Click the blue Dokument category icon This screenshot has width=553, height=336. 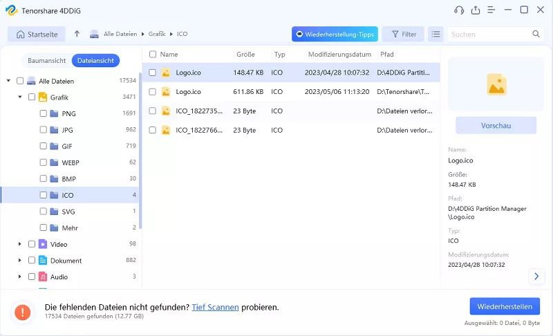pos(43,260)
